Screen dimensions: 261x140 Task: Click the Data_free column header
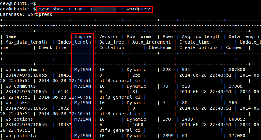(x=112, y=42)
